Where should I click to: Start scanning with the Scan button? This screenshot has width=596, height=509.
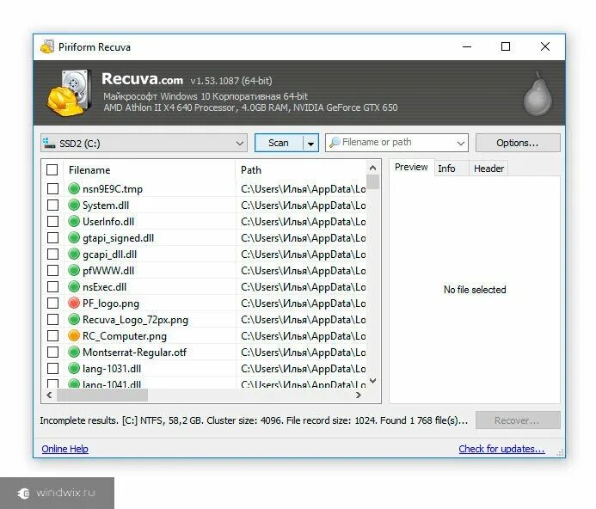(x=279, y=143)
